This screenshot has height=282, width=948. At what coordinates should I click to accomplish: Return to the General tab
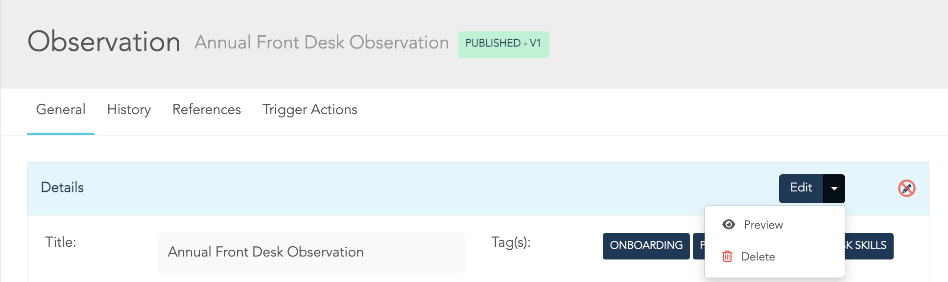click(60, 110)
